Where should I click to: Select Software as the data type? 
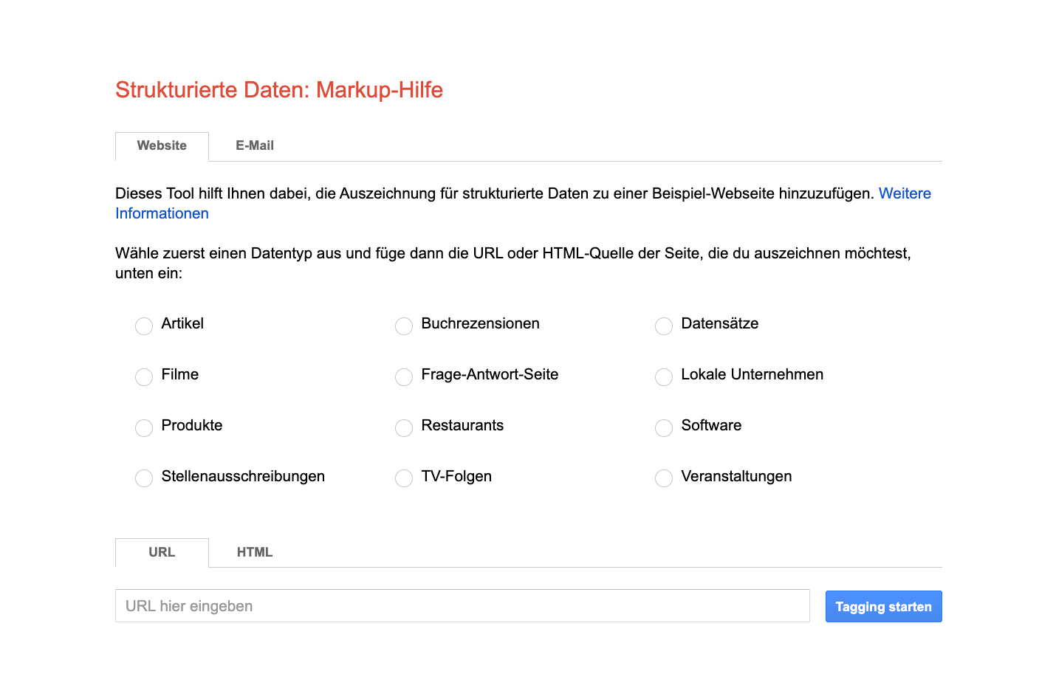pyautogui.click(x=663, y=427)
